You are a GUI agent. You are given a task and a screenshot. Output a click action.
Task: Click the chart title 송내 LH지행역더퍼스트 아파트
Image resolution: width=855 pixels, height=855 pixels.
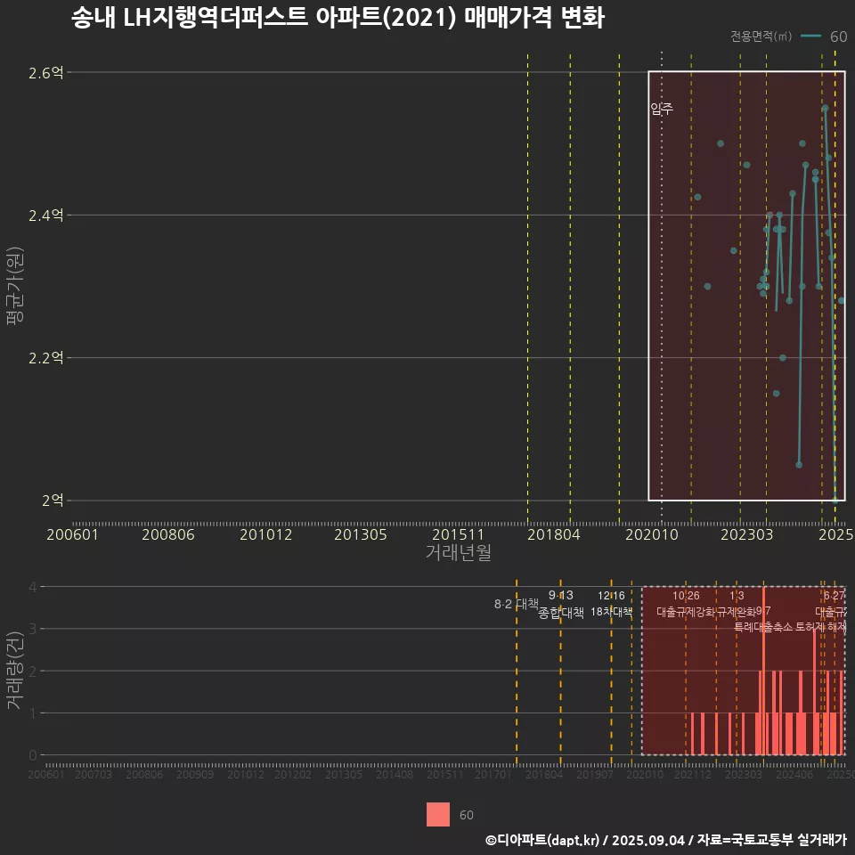(x=338, y=19)
